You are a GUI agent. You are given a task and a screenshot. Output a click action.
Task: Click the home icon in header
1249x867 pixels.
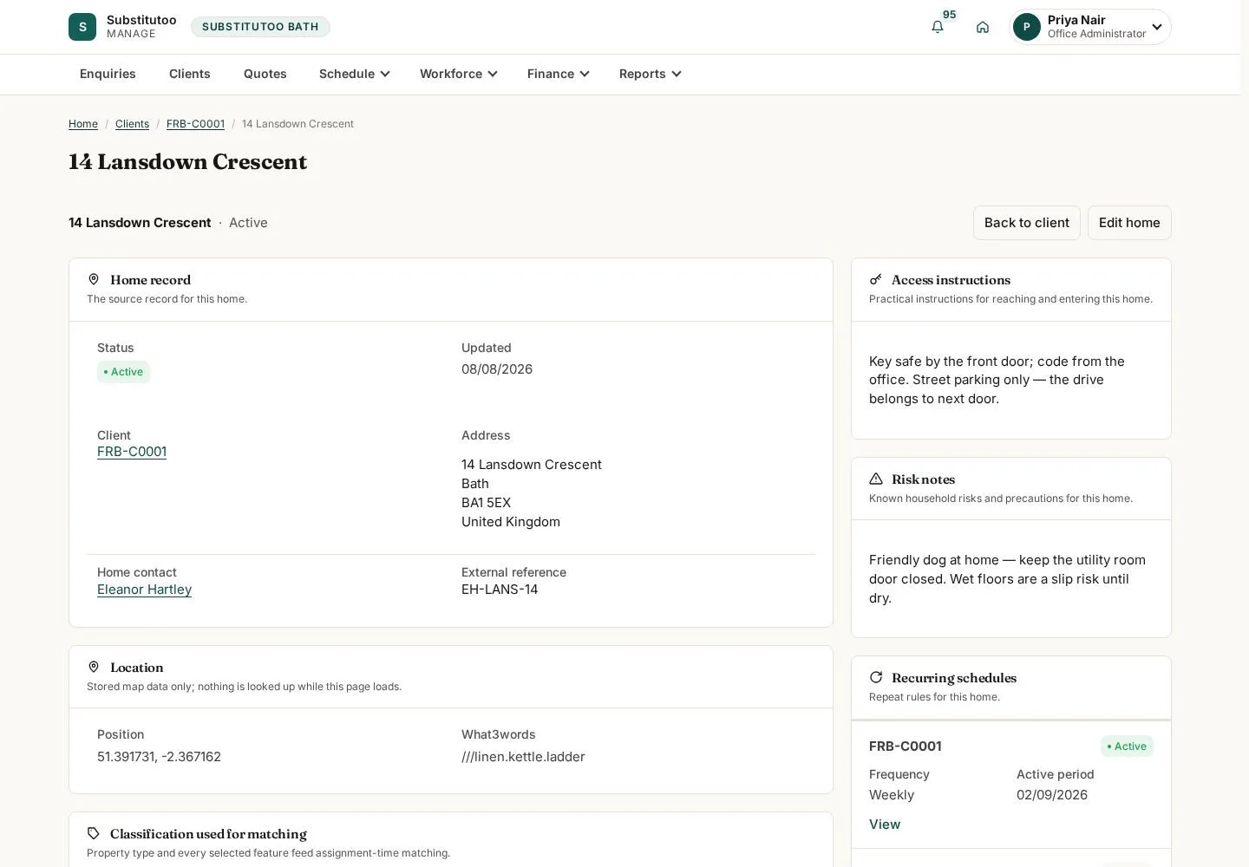[x=983, y=27]
